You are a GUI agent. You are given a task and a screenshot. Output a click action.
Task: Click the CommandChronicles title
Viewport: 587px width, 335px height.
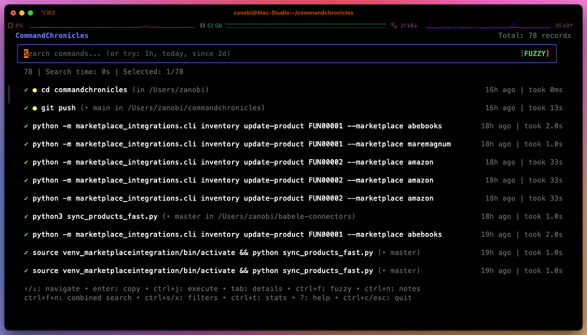point(52,36)
